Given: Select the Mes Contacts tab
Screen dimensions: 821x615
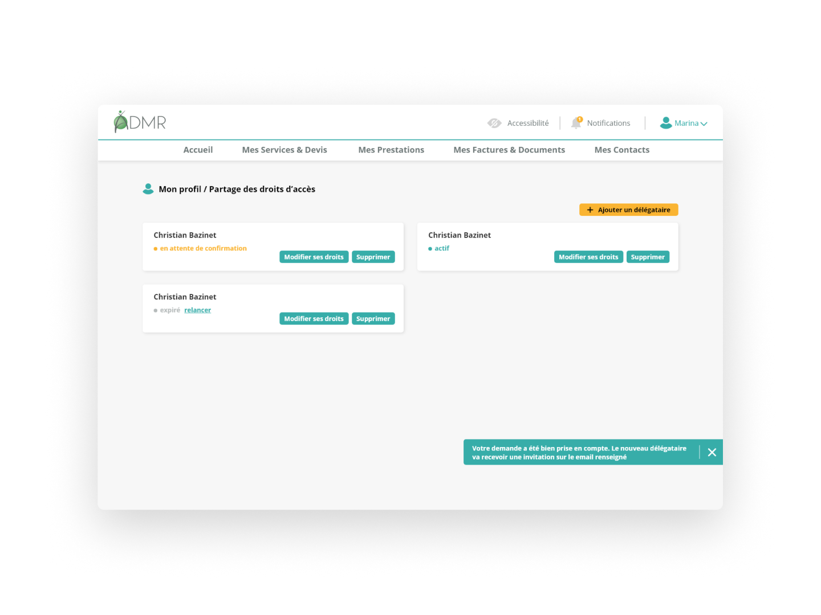Looking at the screenshot, I should 622,150.
